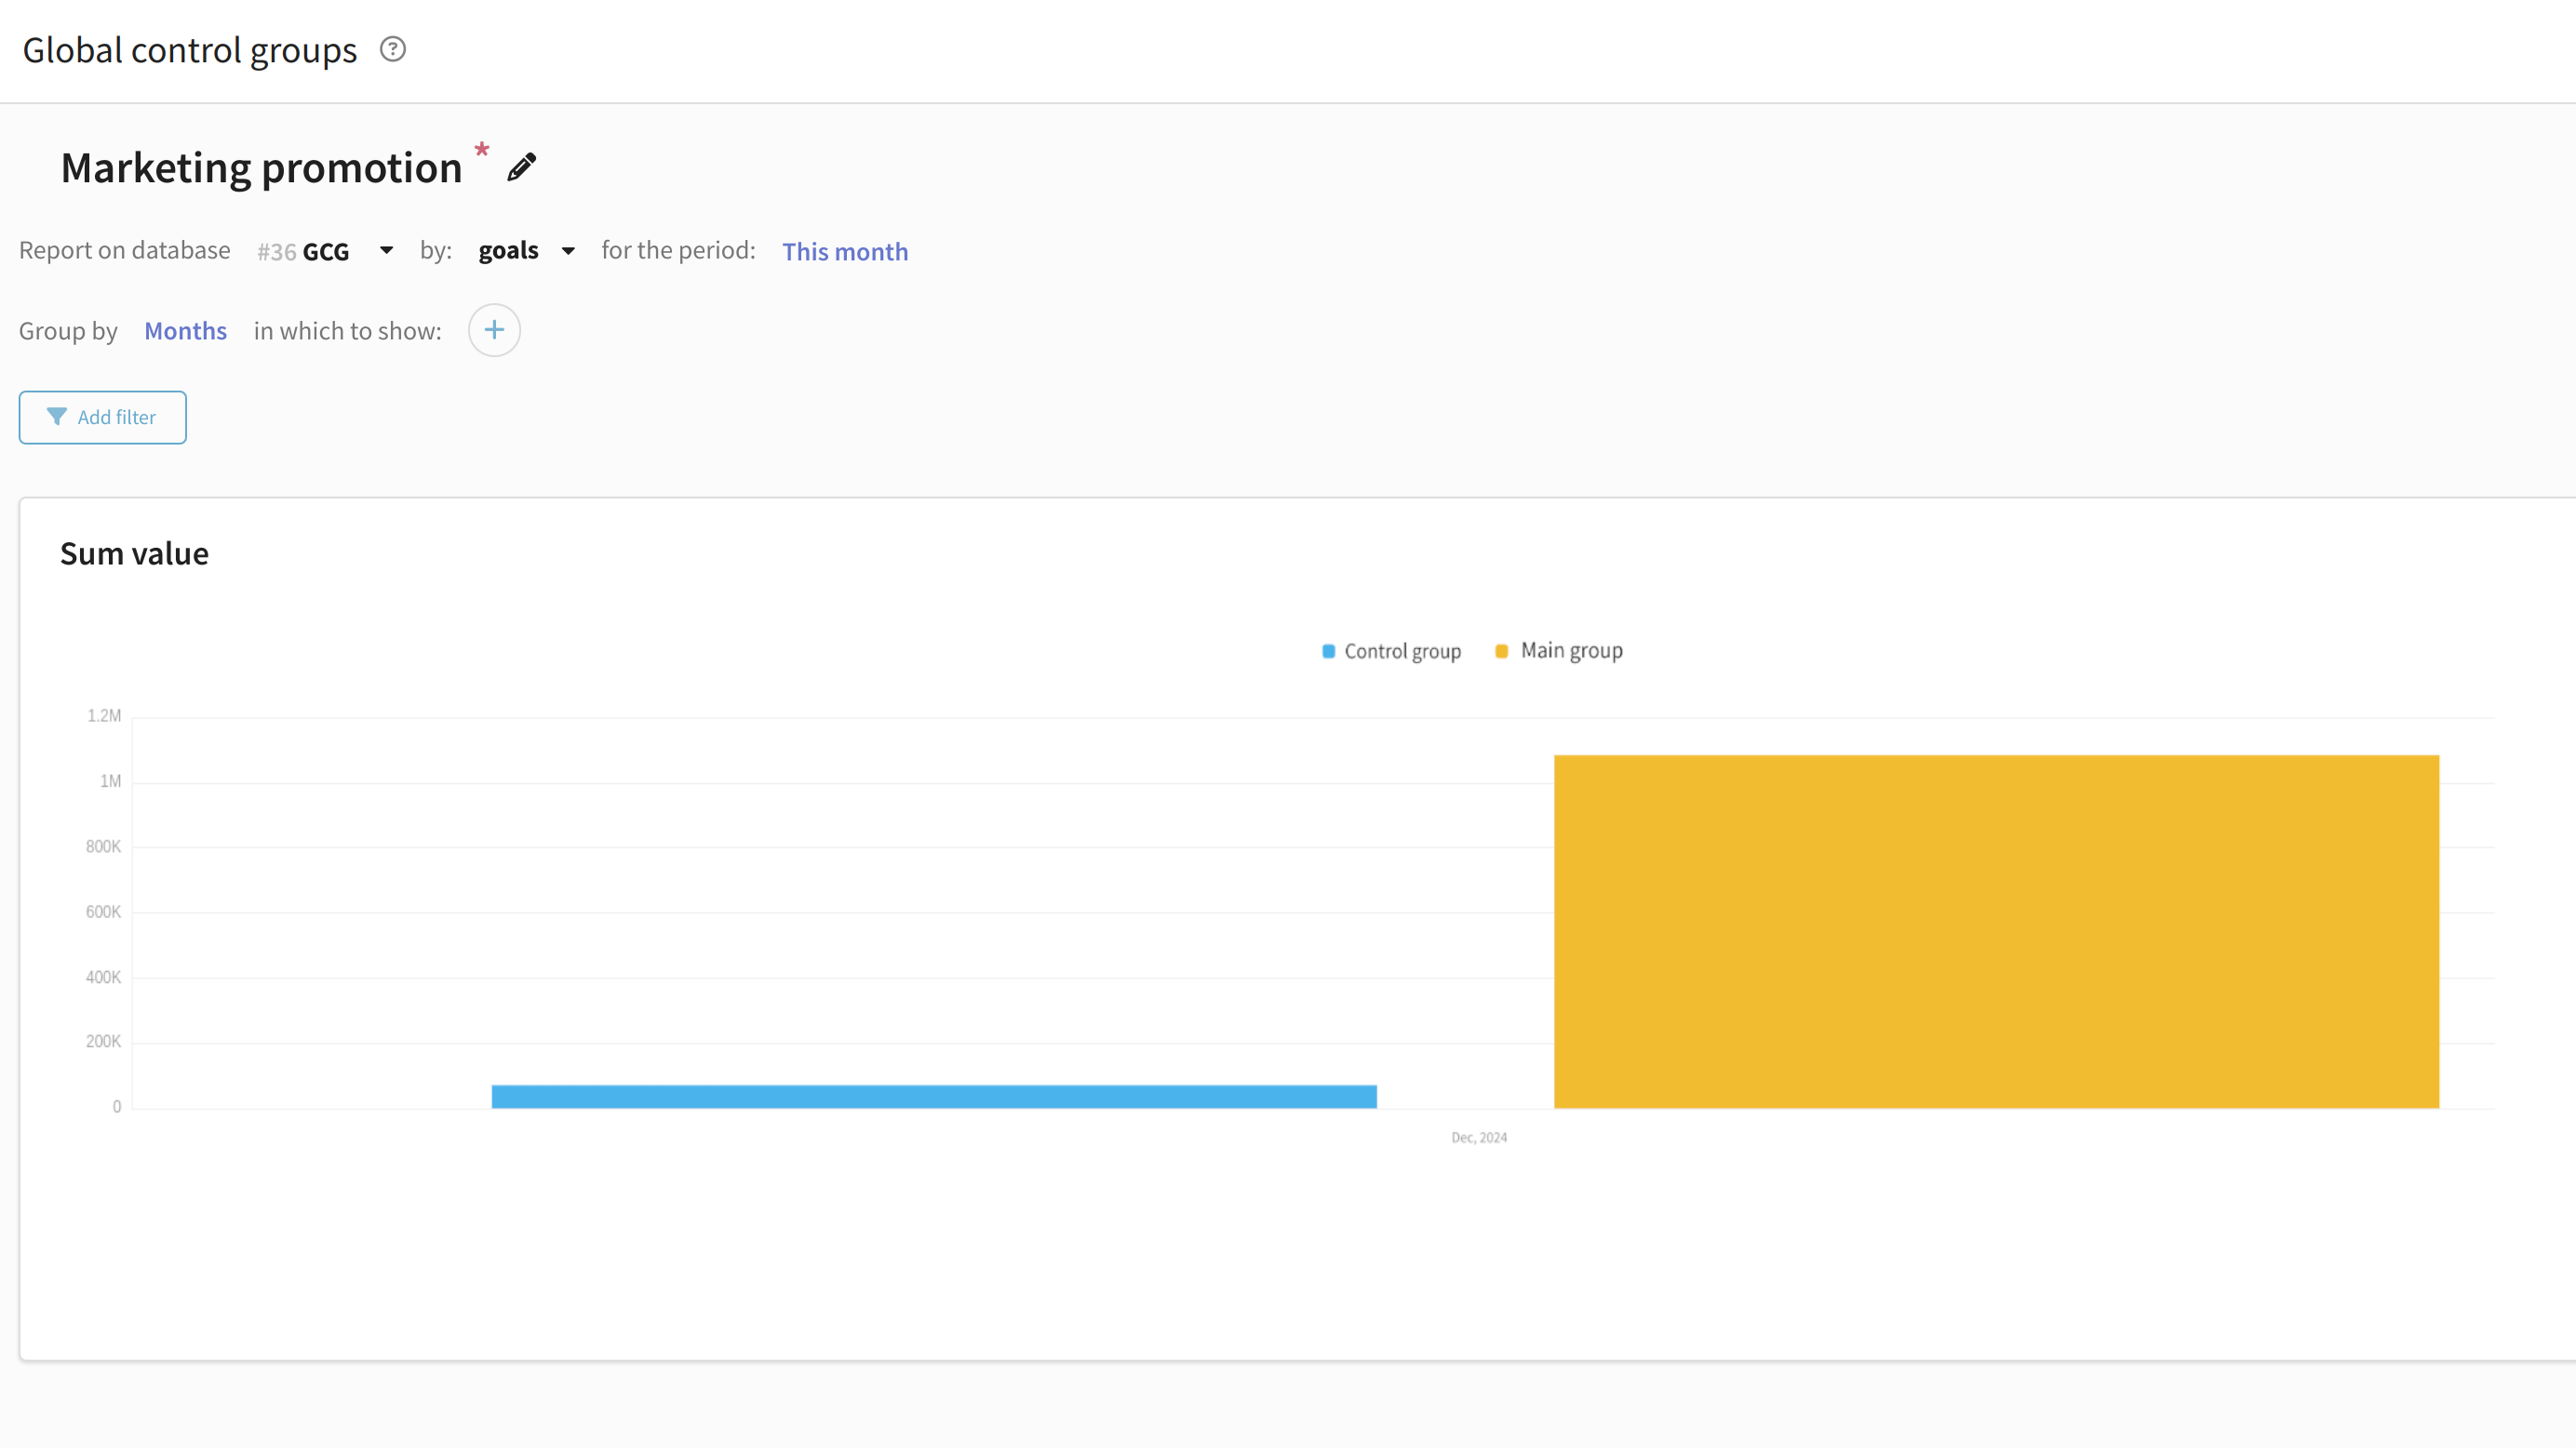Click the Marketing promotion report title
Screen dimensions: 2576x1448
pyautogui.click(x=261, y=166)
